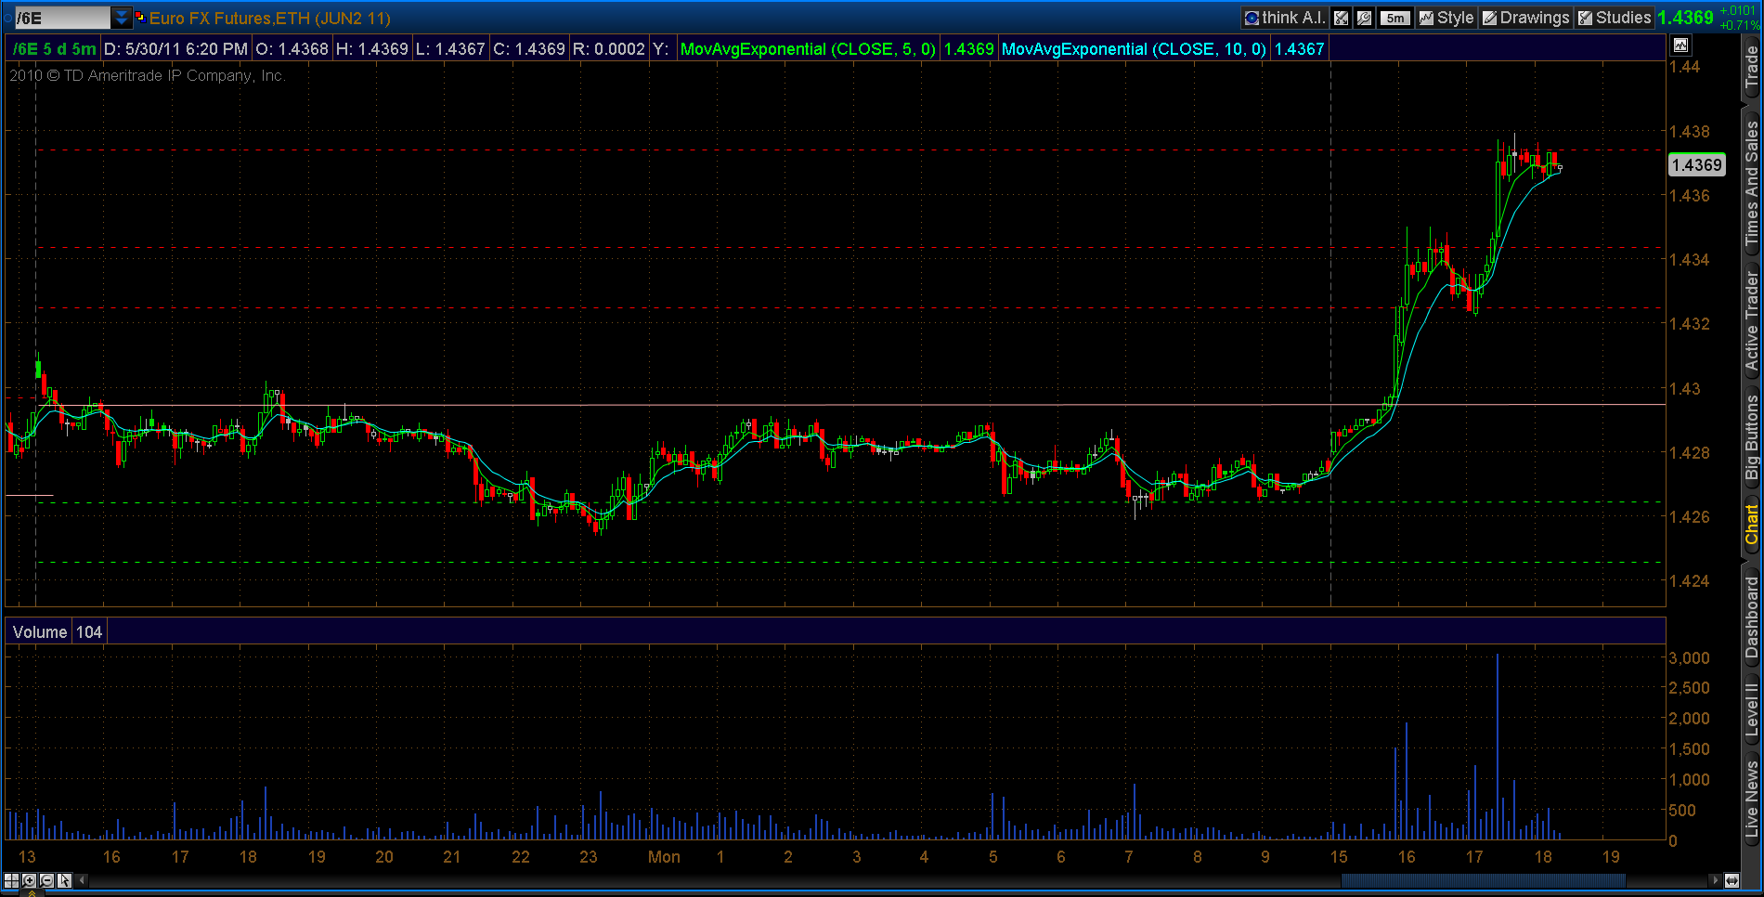This screenshot has width=1764, height=897.
Task: Open the Studies menu
Action: [1615, 18]
